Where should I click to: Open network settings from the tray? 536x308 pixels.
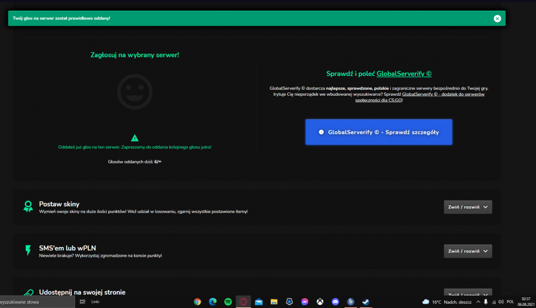[x=494, y=302]
